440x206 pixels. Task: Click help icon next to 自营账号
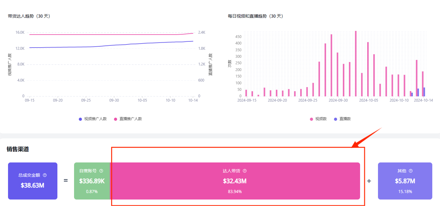point(101,171)
